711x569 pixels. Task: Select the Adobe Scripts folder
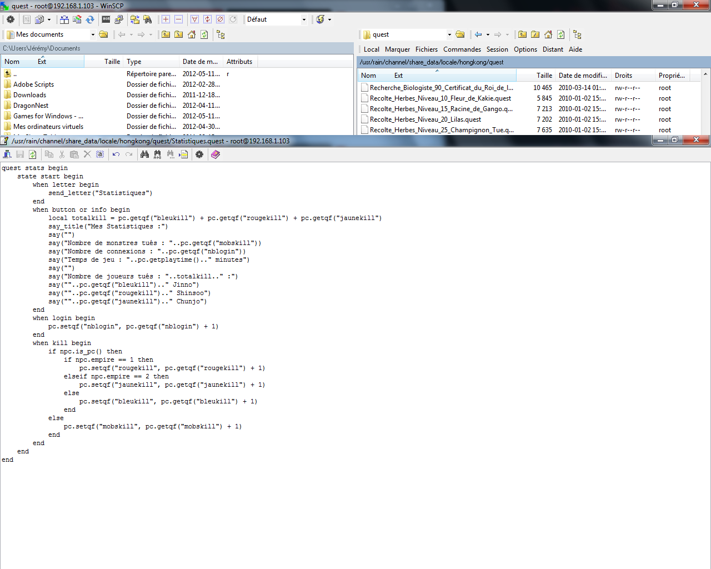[x=33, y=84]
